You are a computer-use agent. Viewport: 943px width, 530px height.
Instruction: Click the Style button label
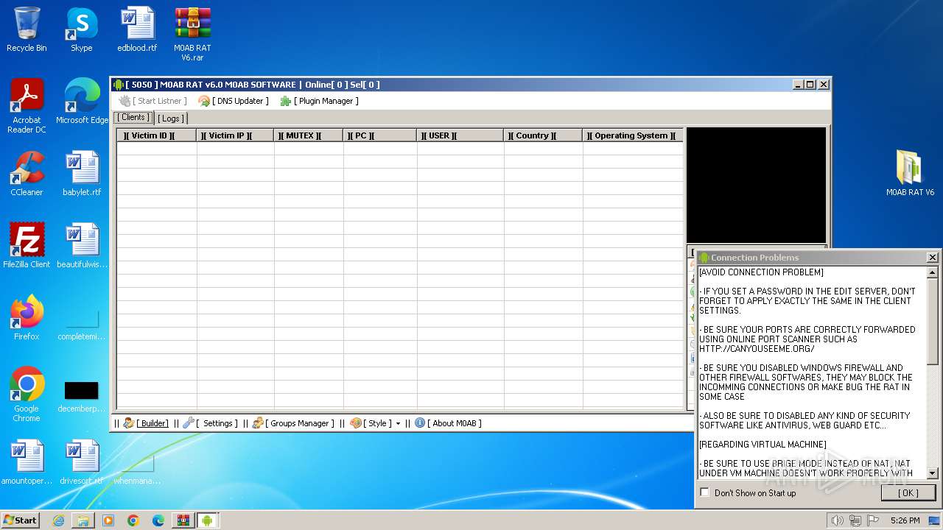[378, 423]
